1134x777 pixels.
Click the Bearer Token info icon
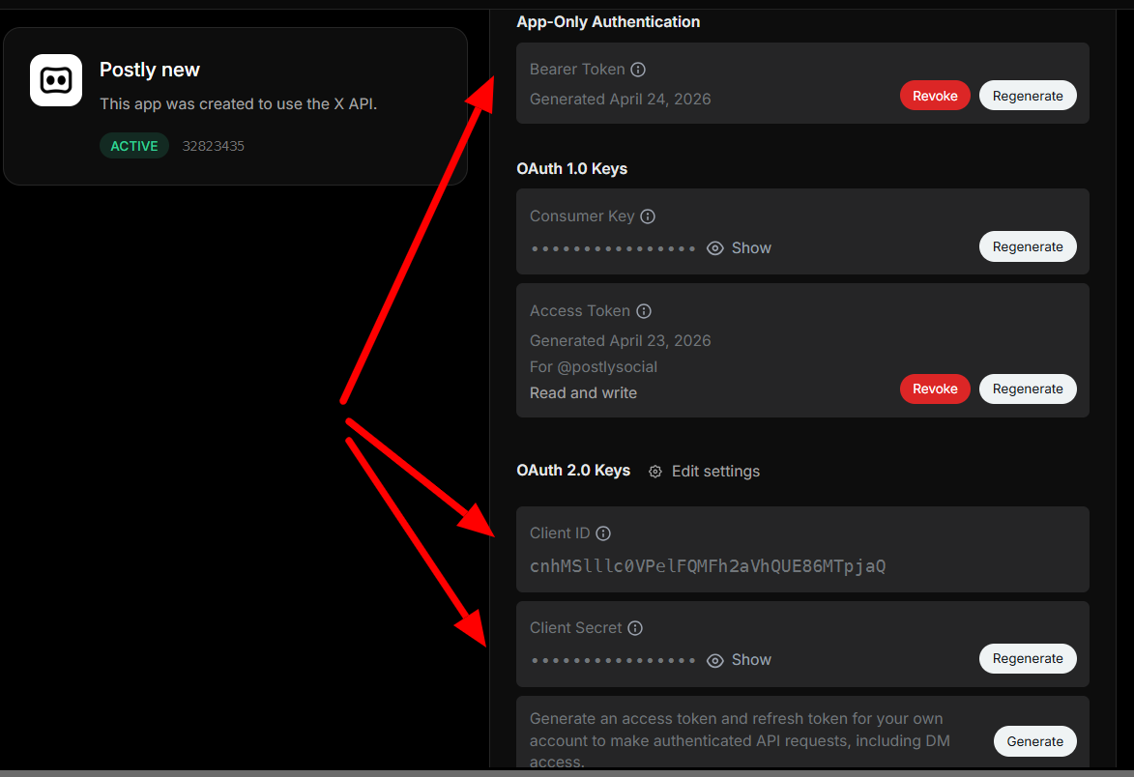[x=639, y=69]
